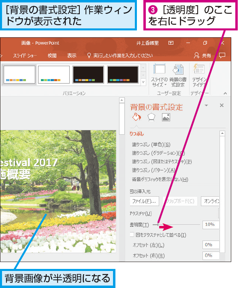Click the オフセット (右) value field
The height and width of the screenshot is (288, 243).
click(x=211, y=256)
